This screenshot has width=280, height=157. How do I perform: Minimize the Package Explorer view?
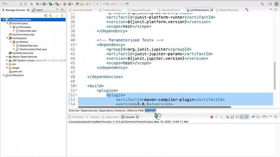57,10
